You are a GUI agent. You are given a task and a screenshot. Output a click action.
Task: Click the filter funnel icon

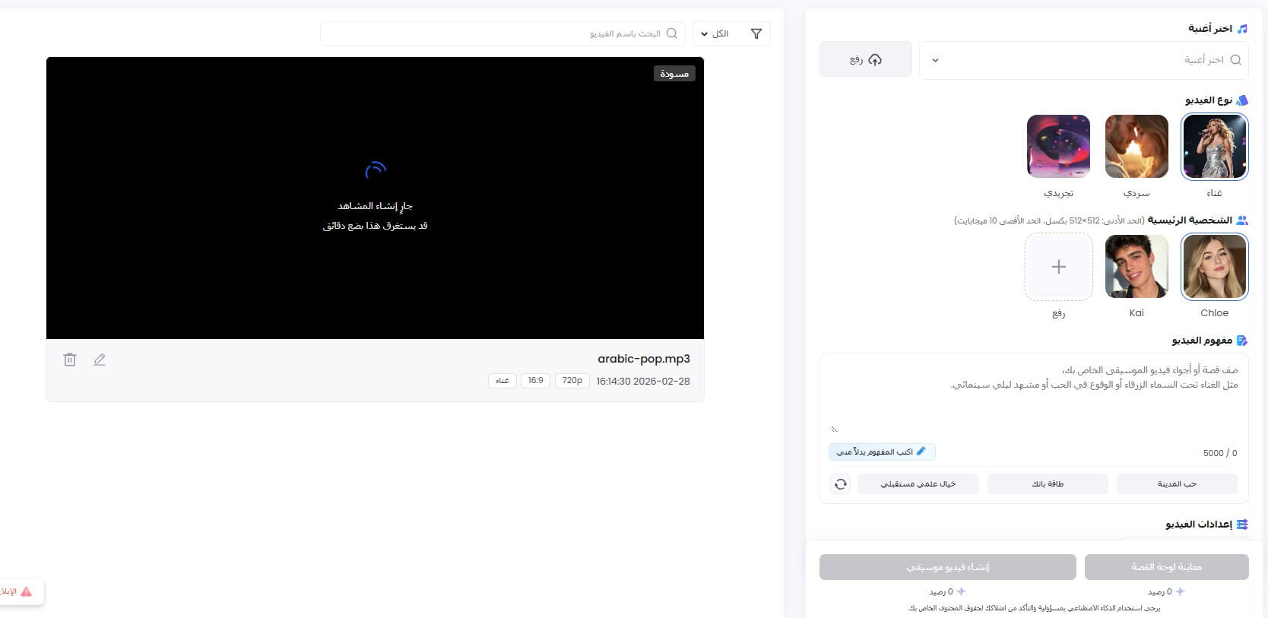click(756, 33)
